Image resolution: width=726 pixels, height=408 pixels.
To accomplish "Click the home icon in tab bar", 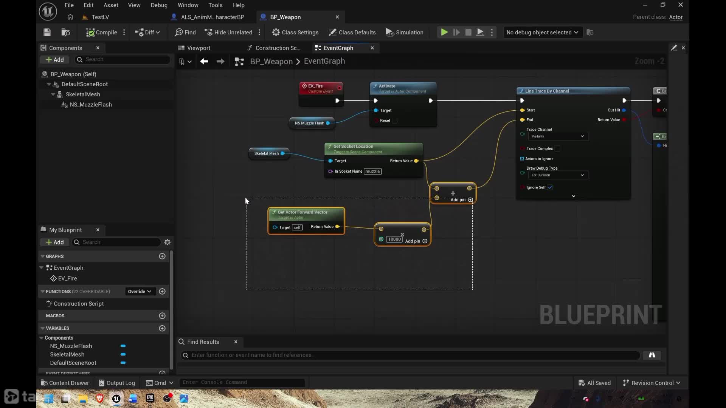I will point(70,17).
